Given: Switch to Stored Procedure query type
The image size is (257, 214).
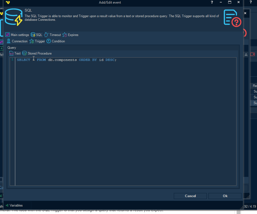Looking at the screenshot, I should (37, 53).
